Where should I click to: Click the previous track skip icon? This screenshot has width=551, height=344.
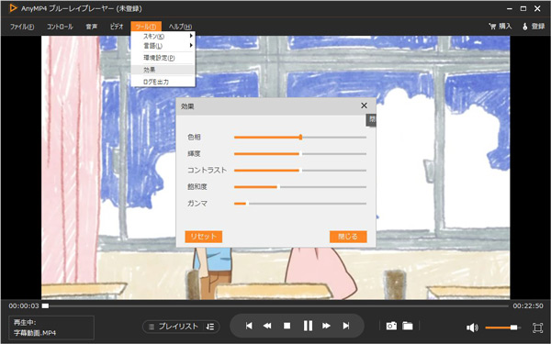249,326
